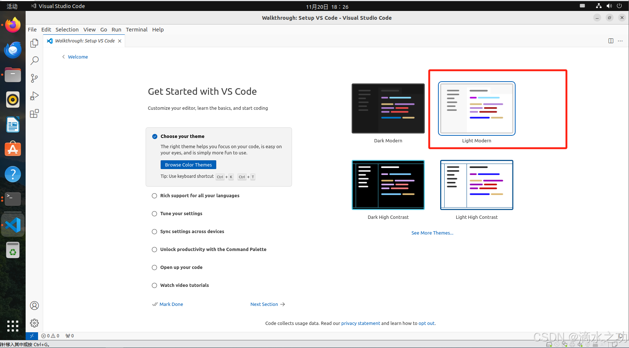Image resolution: width=629 pixels, height=348 pixels.
Task: Click the remote window indicator in status bar
Action: tap(32, 336)
